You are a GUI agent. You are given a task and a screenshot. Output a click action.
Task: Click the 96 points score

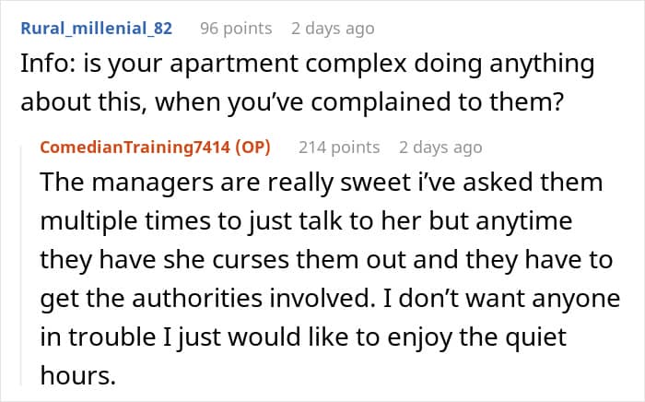pyautogui.click(x=236, y=28)
